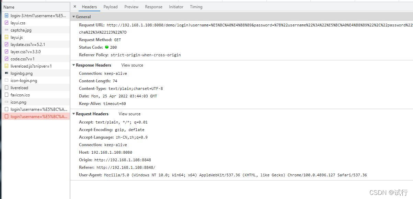Screen dimensions: 413x199
Task: Click the icon.png file icon
Action: point(7,102)
